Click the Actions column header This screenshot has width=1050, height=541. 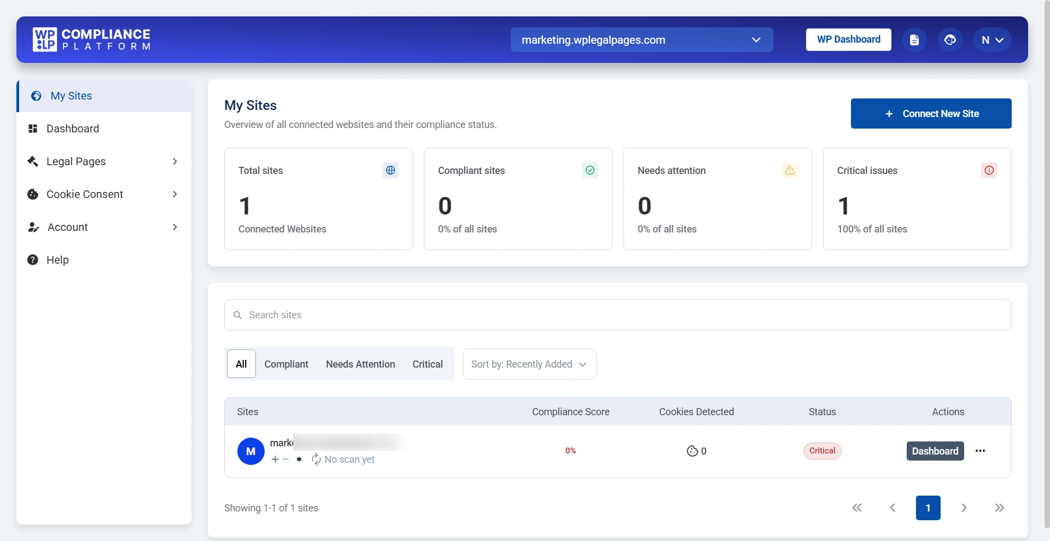tap(948, 412)
